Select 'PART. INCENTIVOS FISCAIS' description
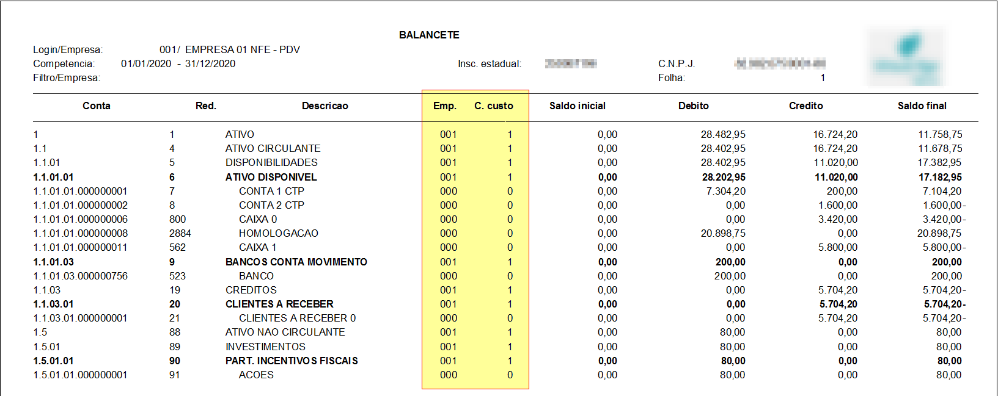Screen dimensions: 998x396 [292, 361]
